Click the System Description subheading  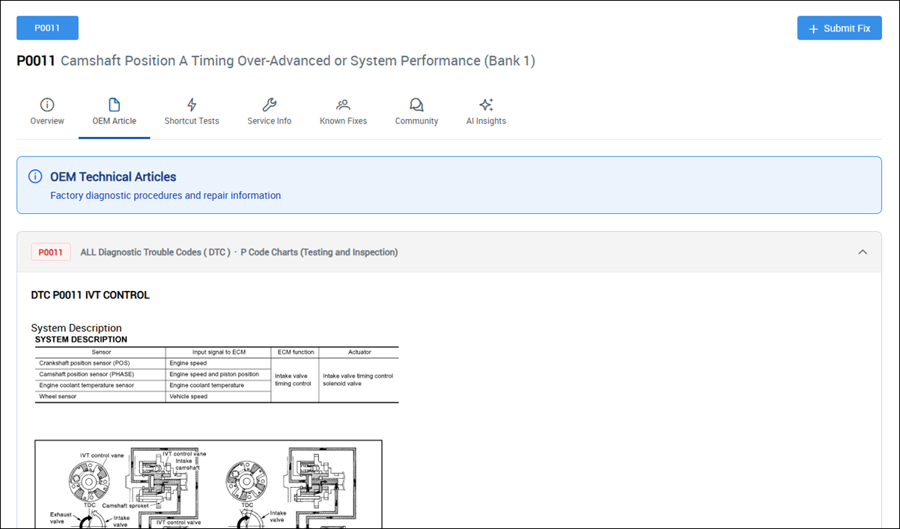(76, 328)
